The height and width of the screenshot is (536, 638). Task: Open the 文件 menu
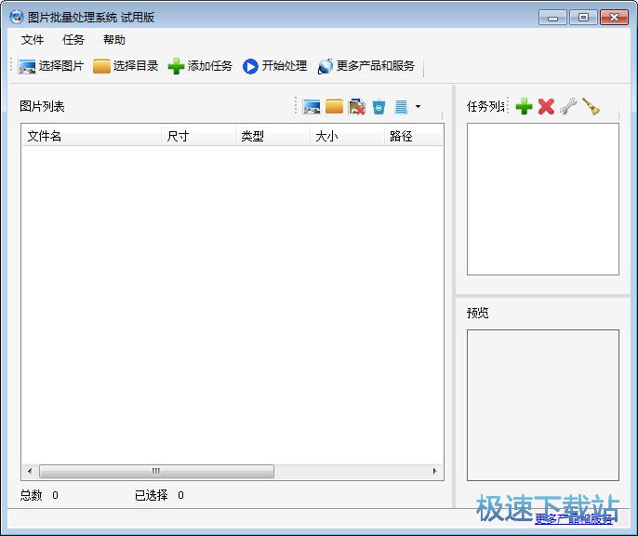33,40
